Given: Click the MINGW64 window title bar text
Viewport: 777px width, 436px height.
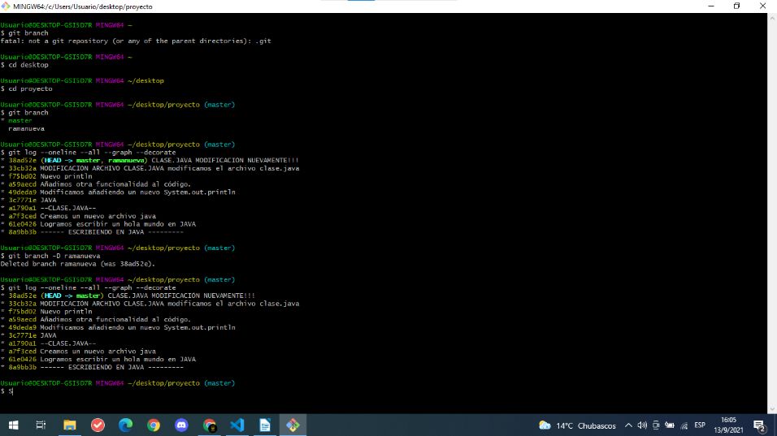Looking at the screenshot, I should click(x=83, y=6).
